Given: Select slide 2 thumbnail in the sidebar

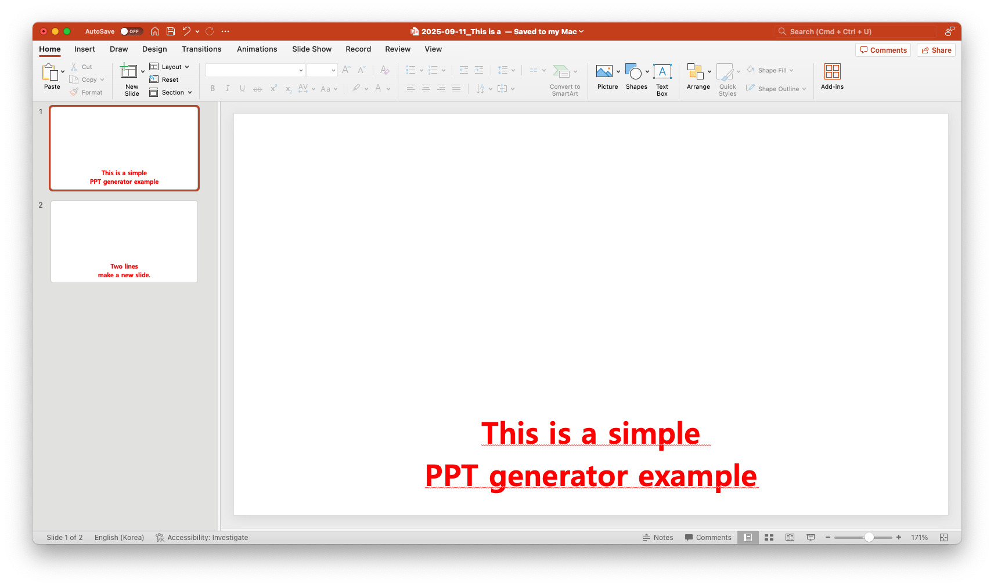Looking at the screenshot, I should tap(124, 241).
